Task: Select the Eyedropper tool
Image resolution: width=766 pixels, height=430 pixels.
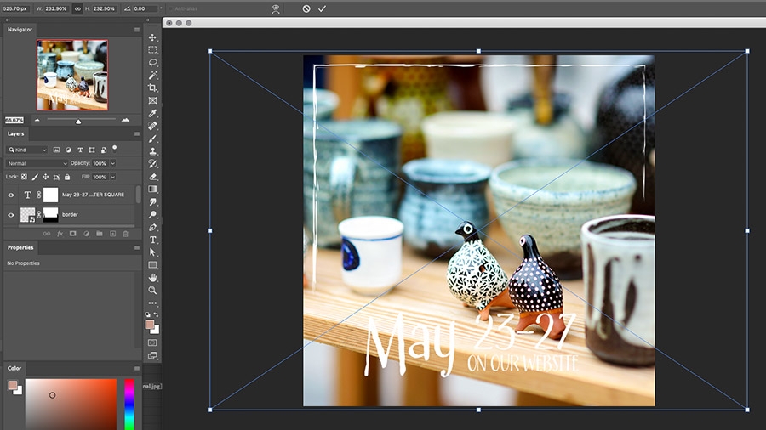Action: click(153, 114)
